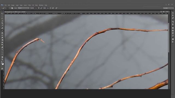Select the Crop tool
Viewport: 175px width, 98px height.
point(2,23)
